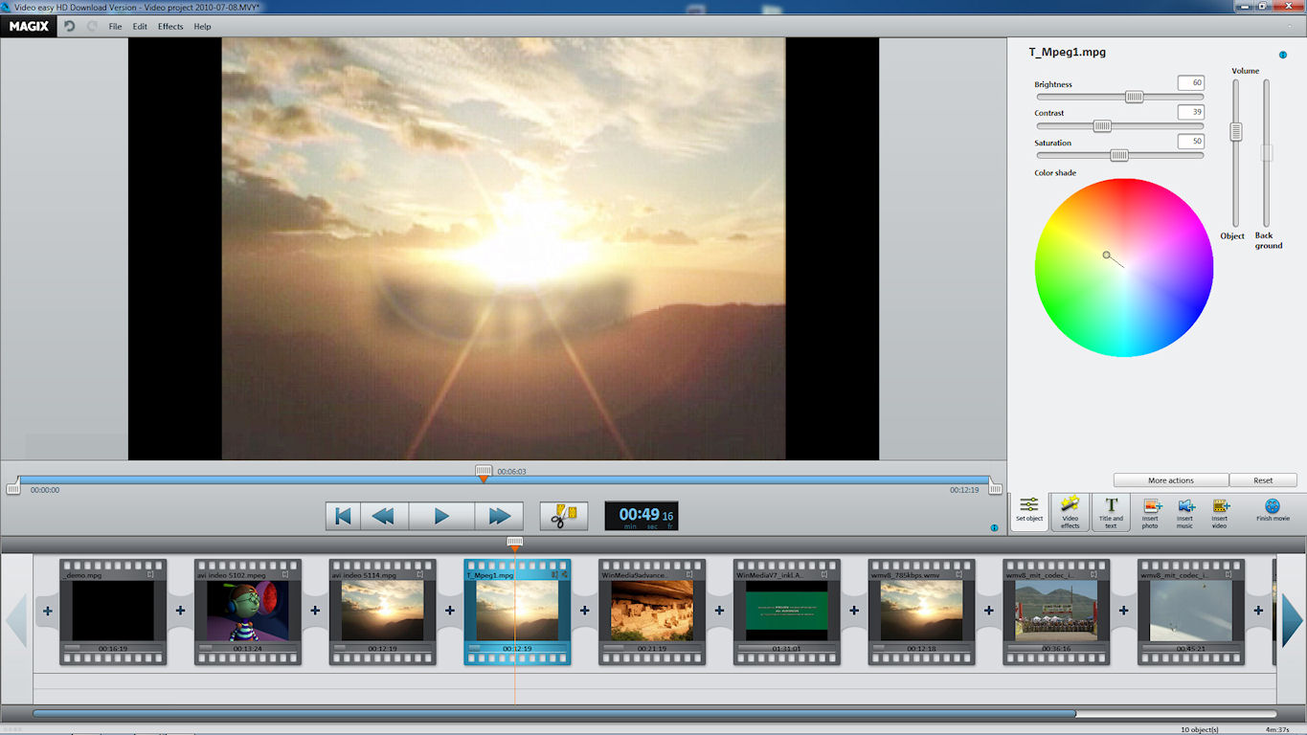Screen dimensions: 1307x735
Task: Jump to the beginning of video
Action: pos(342,516)
